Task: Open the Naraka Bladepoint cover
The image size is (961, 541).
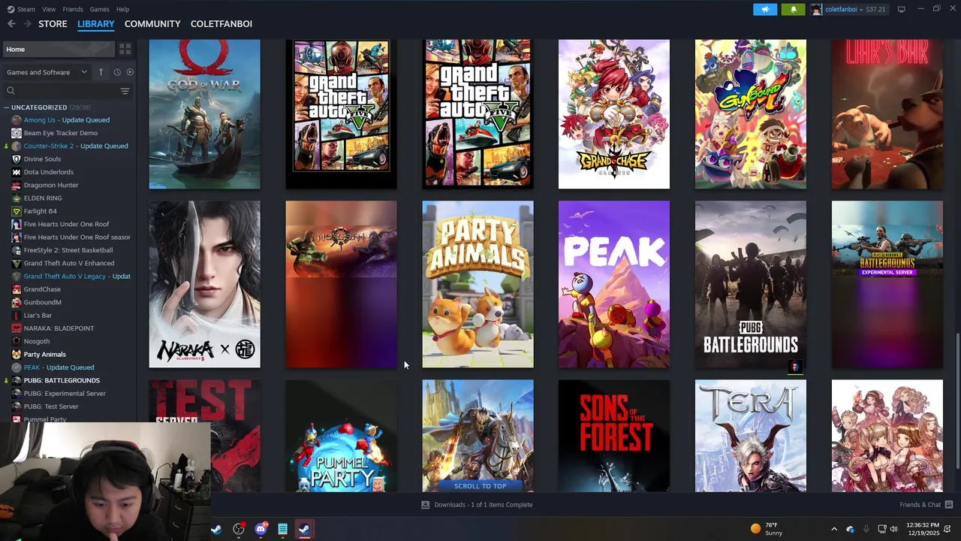Action: (205, 285)
